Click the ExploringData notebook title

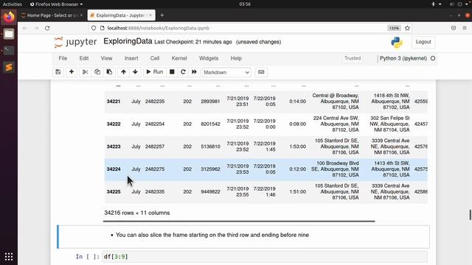pyautogui.click(x=128, y=41)
